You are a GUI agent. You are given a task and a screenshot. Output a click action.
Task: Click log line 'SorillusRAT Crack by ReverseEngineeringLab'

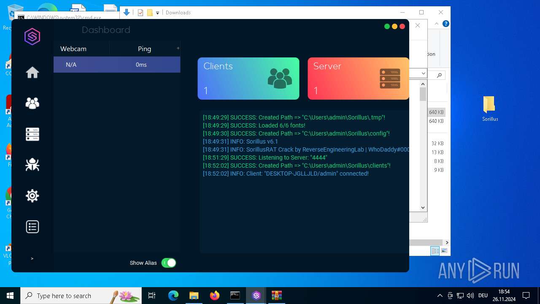tap(306, 149)
